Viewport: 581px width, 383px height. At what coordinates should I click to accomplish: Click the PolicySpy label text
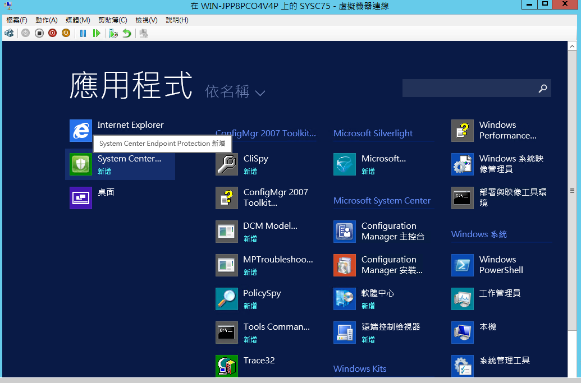[262, 293]
